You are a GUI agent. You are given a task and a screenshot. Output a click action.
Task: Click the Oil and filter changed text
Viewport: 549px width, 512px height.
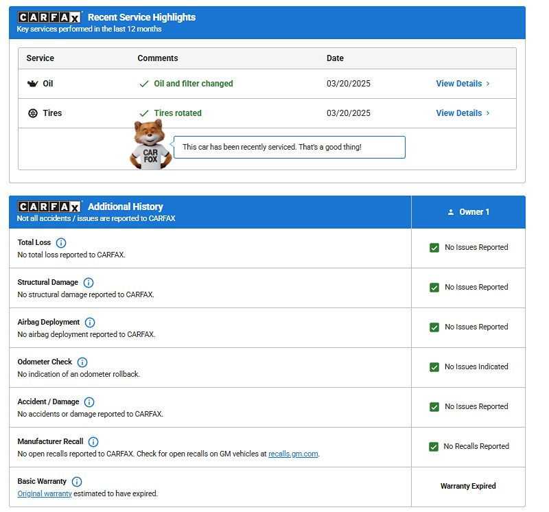[194, 84]
